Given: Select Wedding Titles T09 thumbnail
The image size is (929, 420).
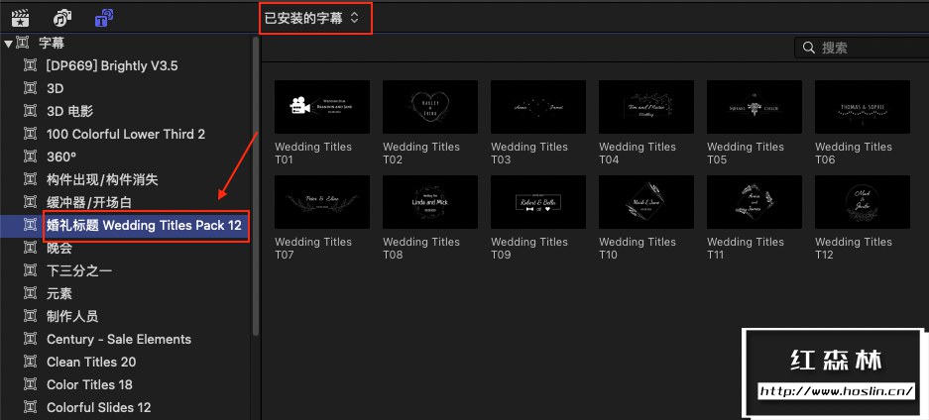Looking at the screenshot, I should pyautogui.click(x=538, y=202).
